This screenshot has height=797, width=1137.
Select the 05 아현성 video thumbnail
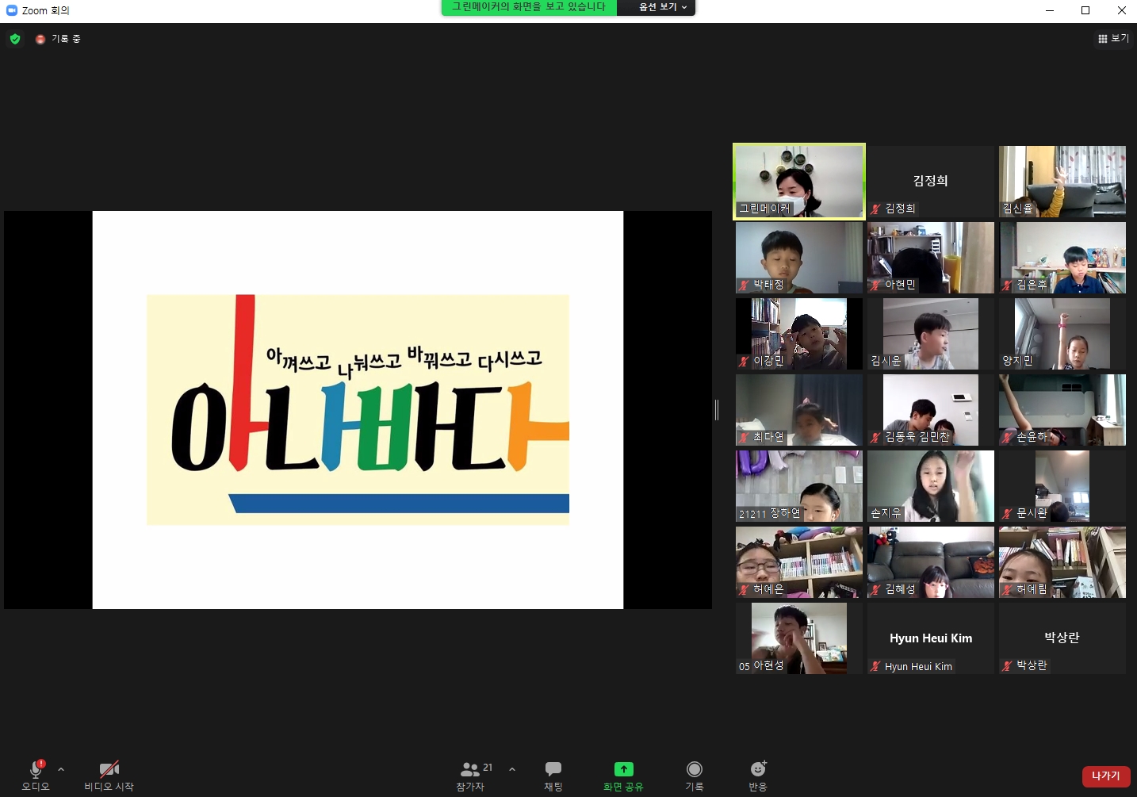799,638
